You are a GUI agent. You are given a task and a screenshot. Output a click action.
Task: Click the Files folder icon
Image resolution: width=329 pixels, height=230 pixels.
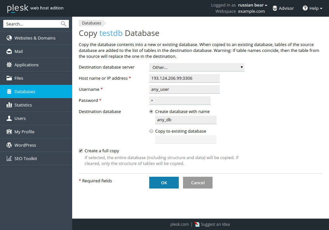tap(9, 78)
